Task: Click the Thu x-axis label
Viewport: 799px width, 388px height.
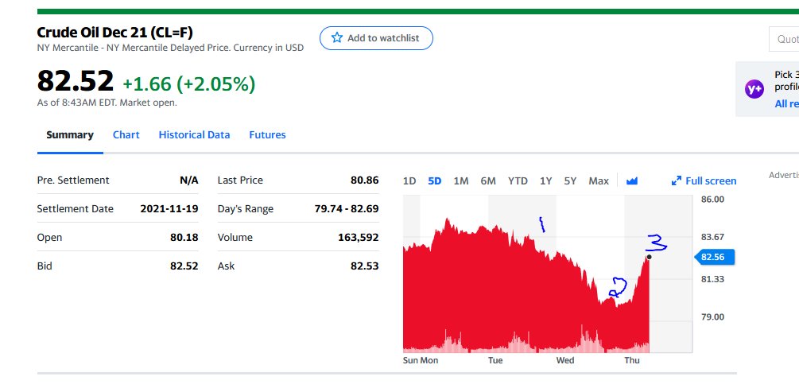Action: coord(632,360)
